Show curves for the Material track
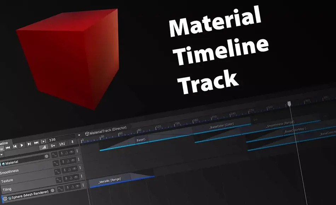Image resolution: width=336 pixels, height=205 pixels. click(54, 155)
